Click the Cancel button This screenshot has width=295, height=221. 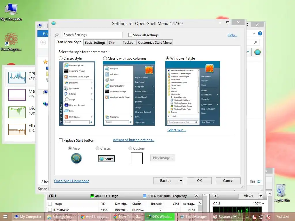228,181
